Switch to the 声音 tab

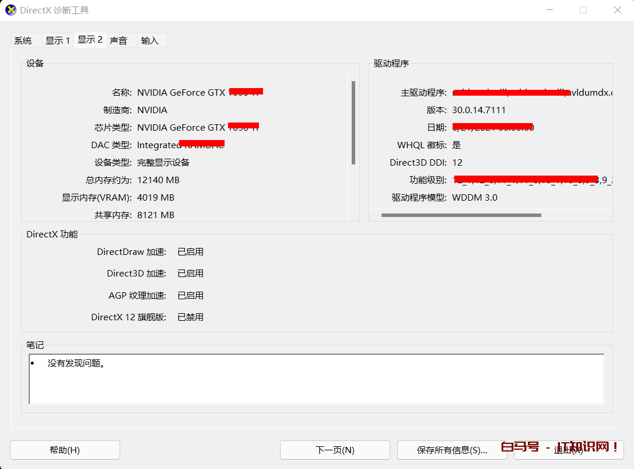(x=120, y=40)
